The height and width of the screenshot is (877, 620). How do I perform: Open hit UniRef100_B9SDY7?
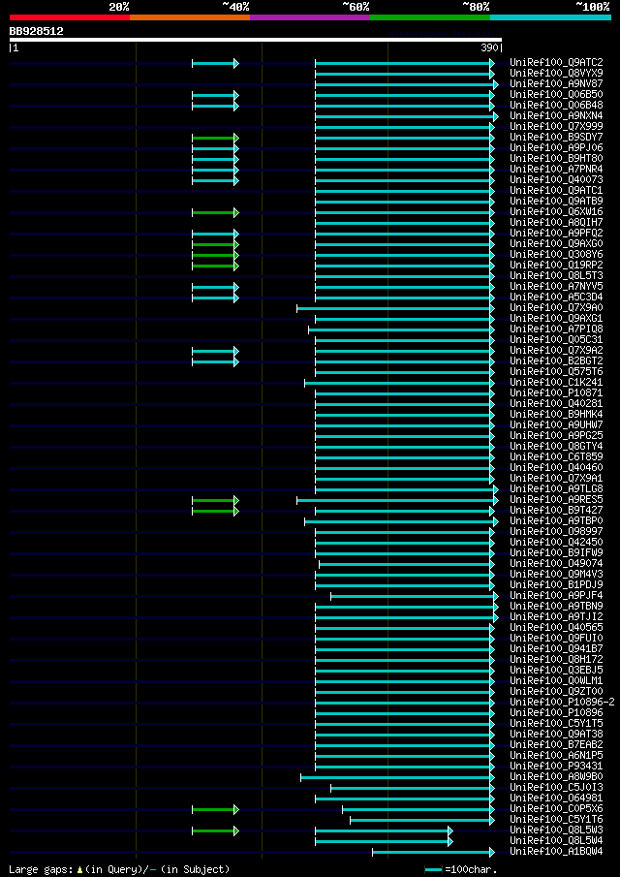(x=556, y=137)
